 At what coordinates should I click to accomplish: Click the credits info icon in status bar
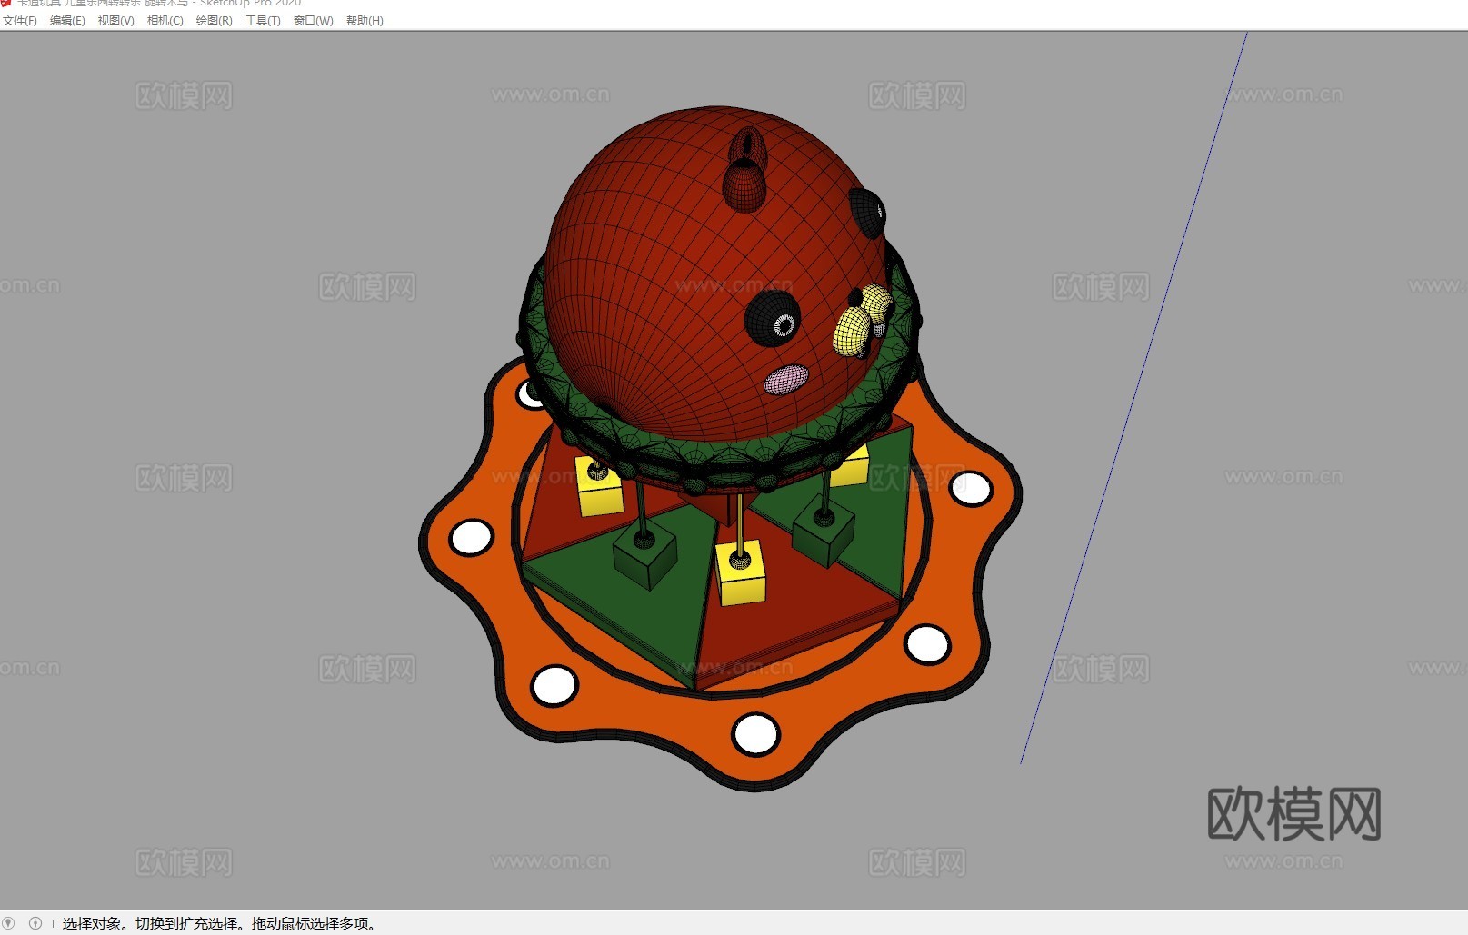35,923
